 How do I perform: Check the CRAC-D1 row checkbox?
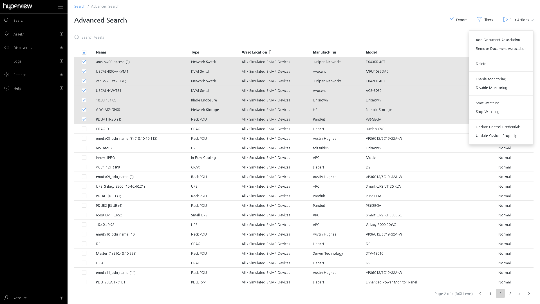coord(84,129)
